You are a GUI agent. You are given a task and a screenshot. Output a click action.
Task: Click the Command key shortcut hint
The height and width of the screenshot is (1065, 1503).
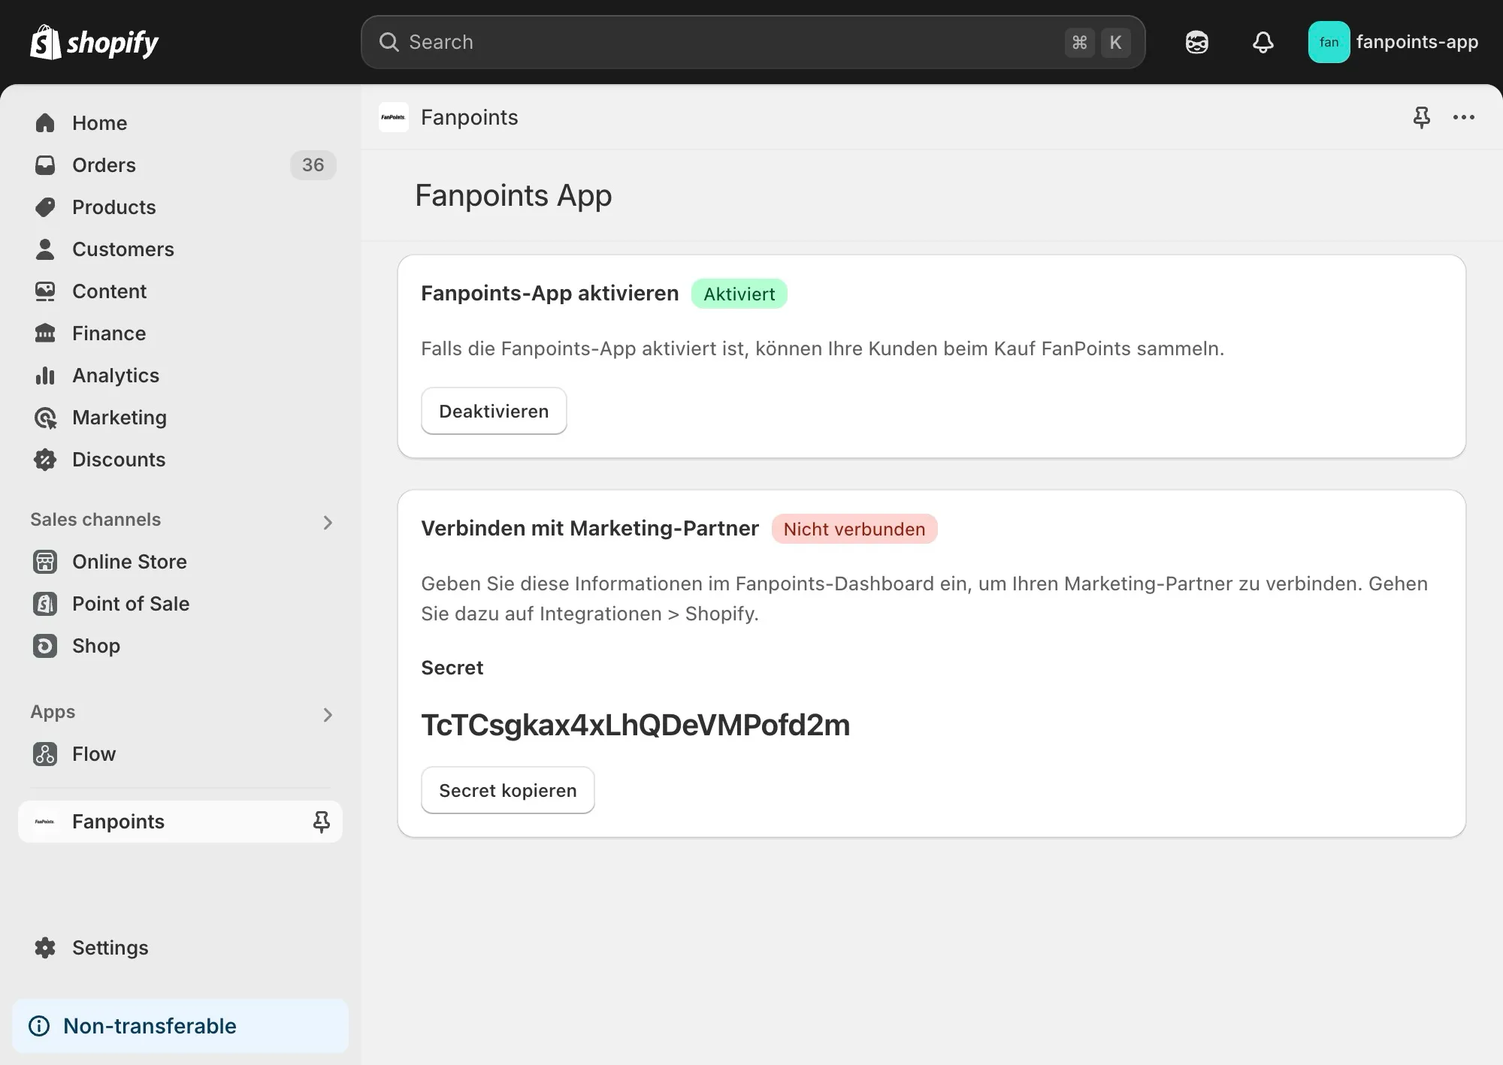coord(1079,42)
